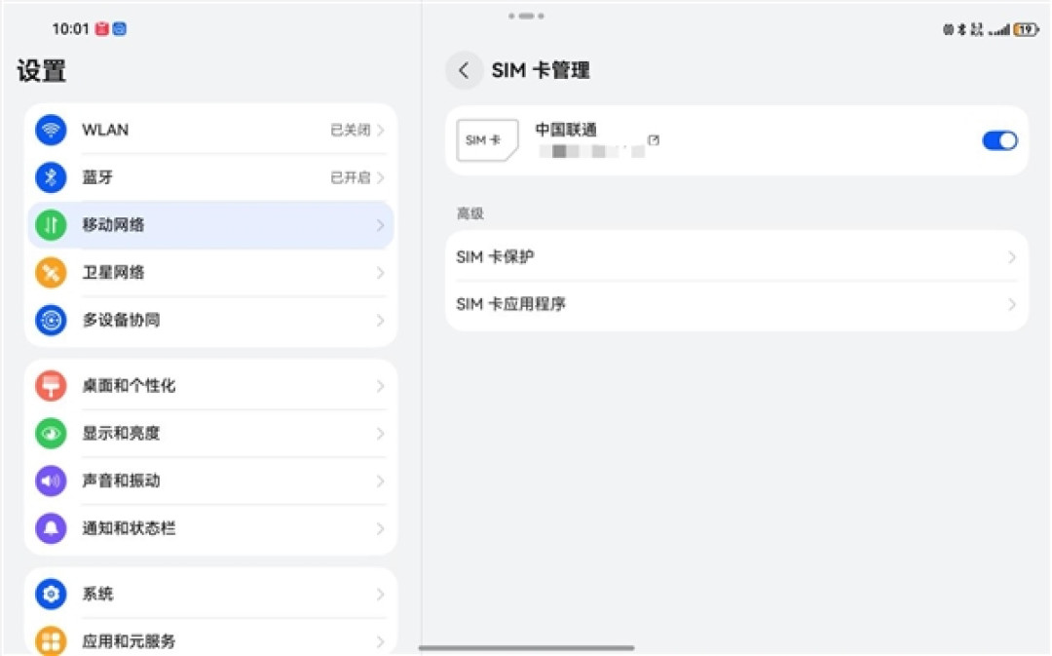Select the green 移动网络 icon
Screen dimensions: 1052x656
(51, 225)
